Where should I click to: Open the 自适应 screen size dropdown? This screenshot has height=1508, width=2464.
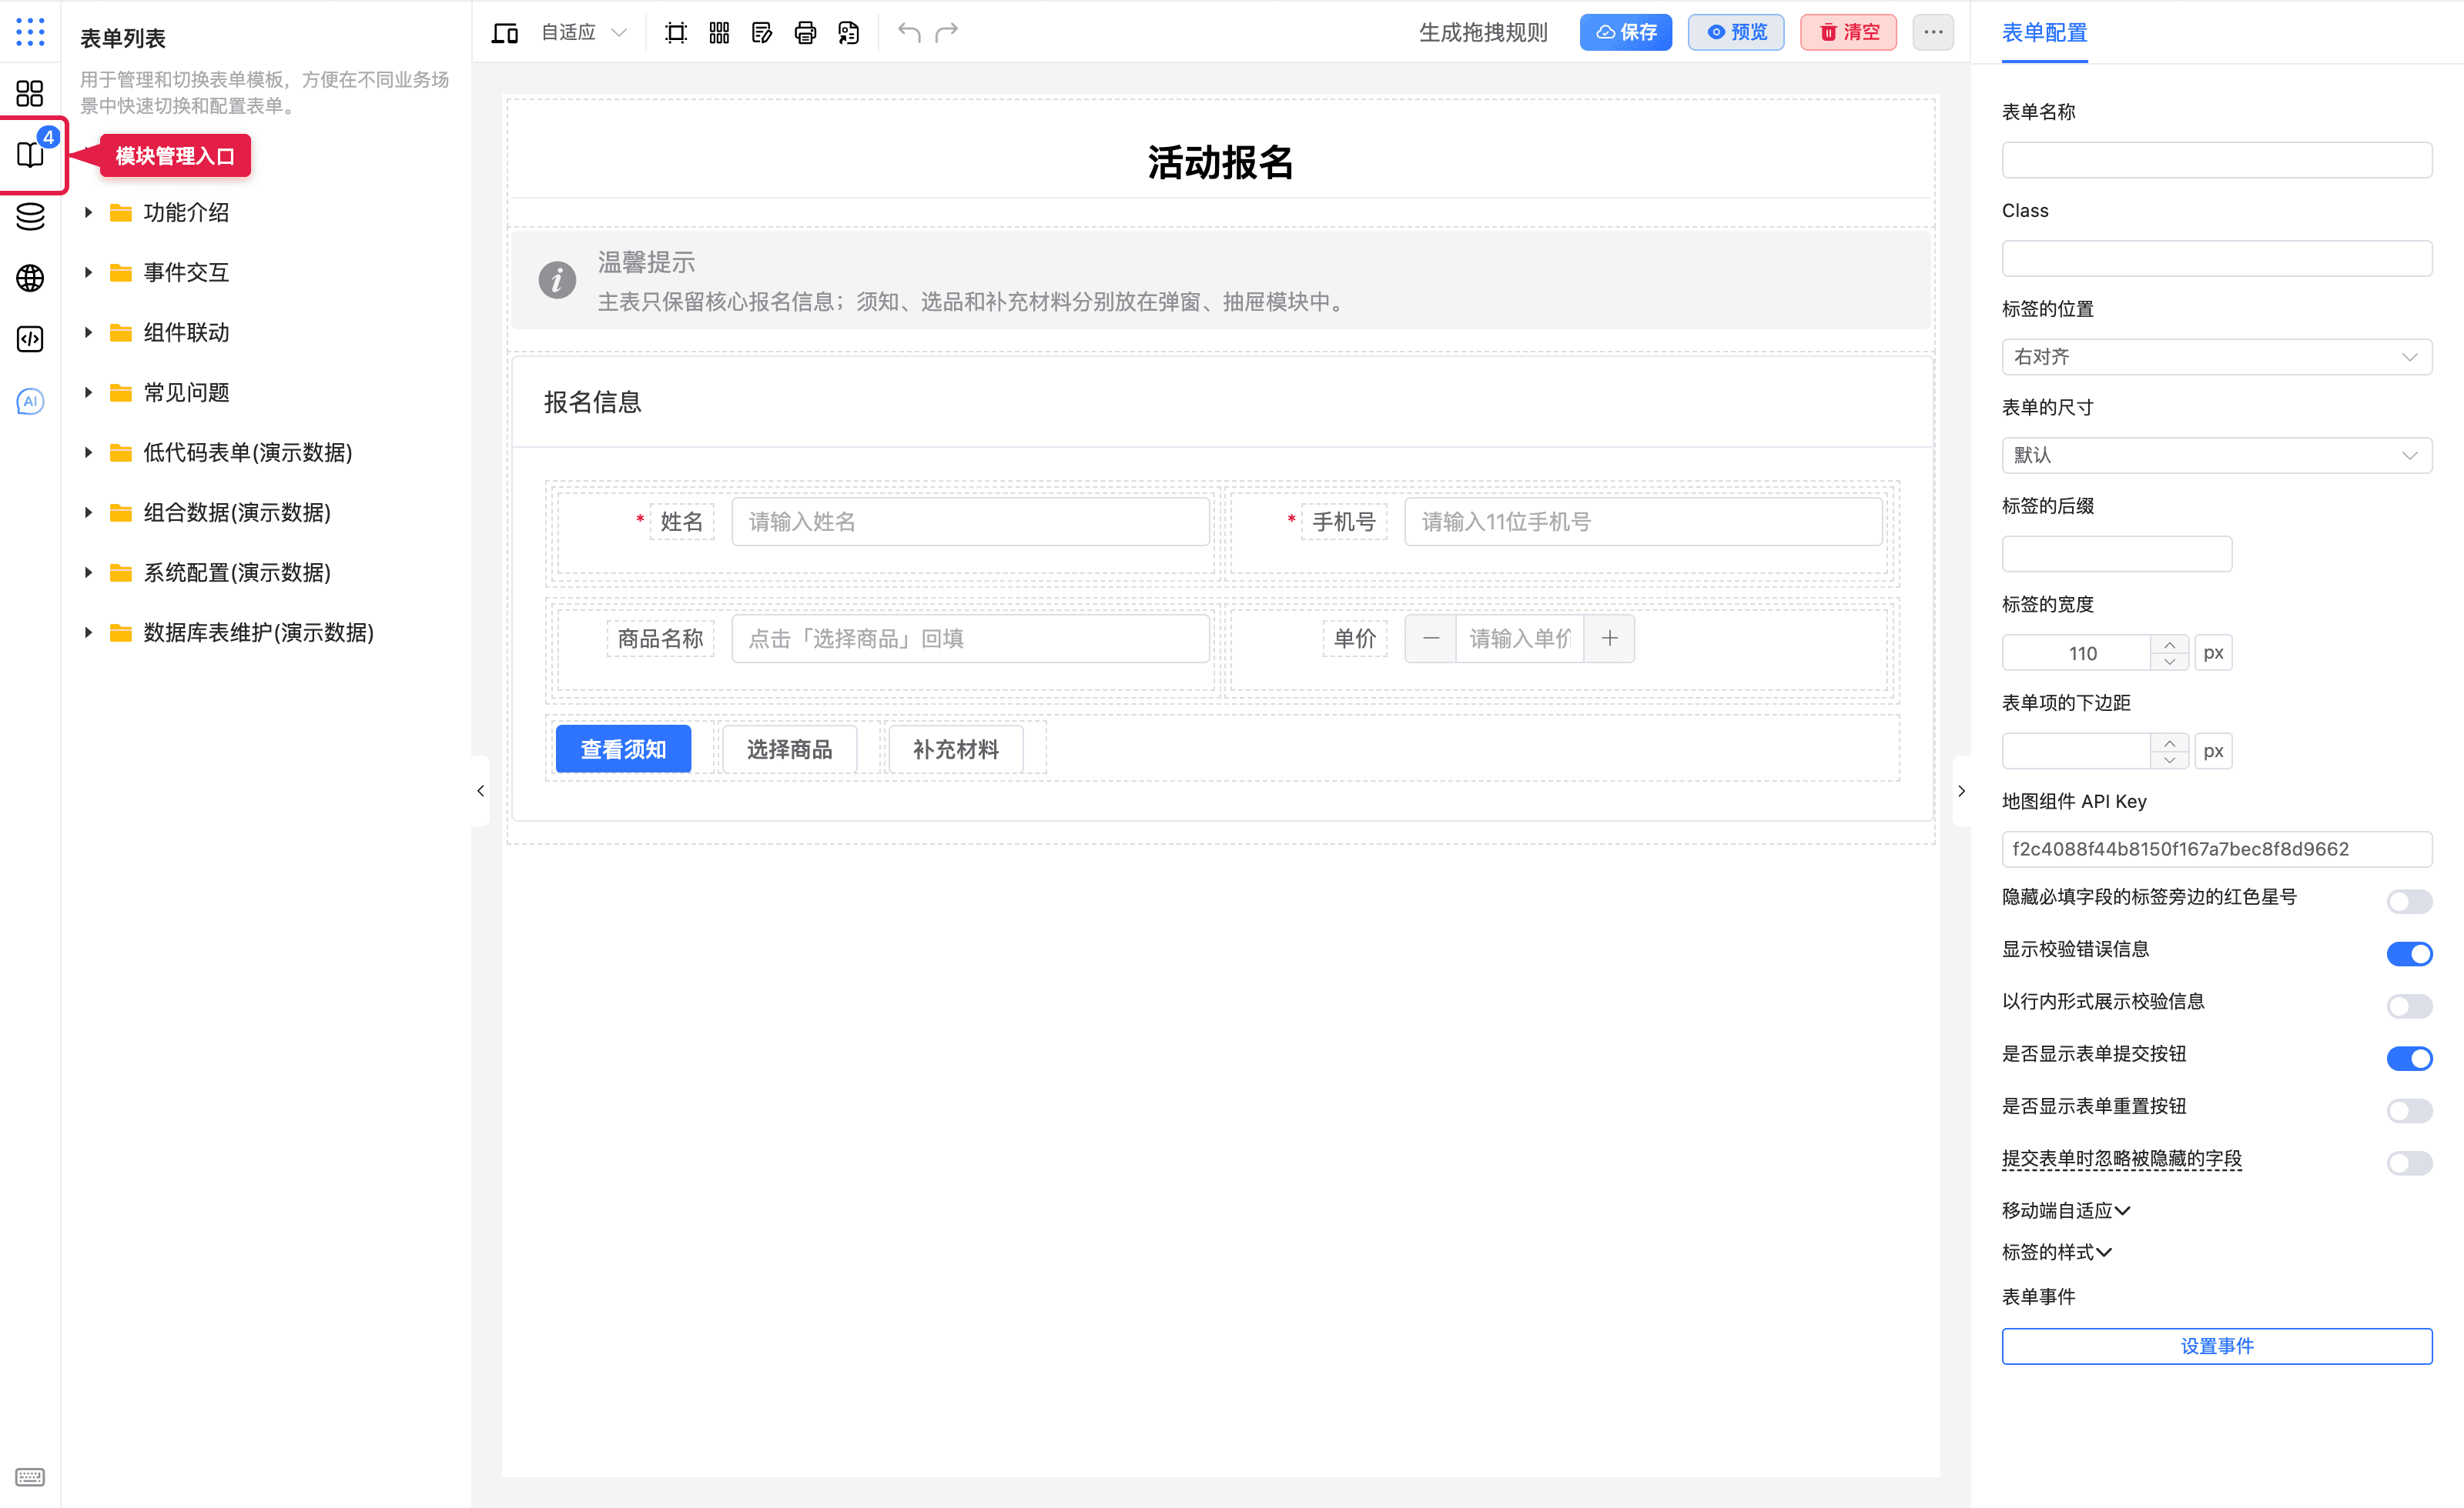point(584,33)
